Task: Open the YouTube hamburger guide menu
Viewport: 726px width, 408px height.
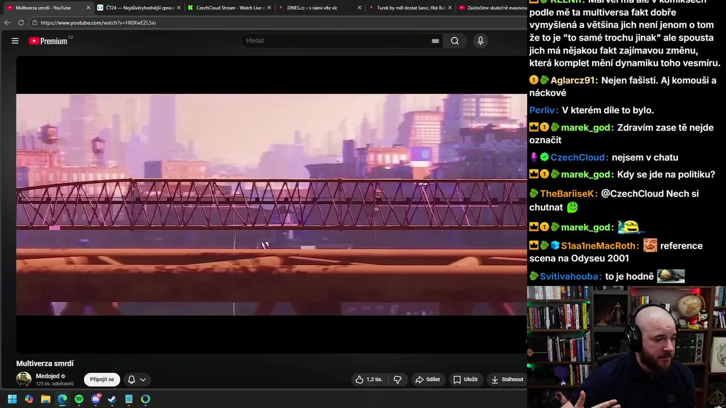Action: [x=15, y=41]
